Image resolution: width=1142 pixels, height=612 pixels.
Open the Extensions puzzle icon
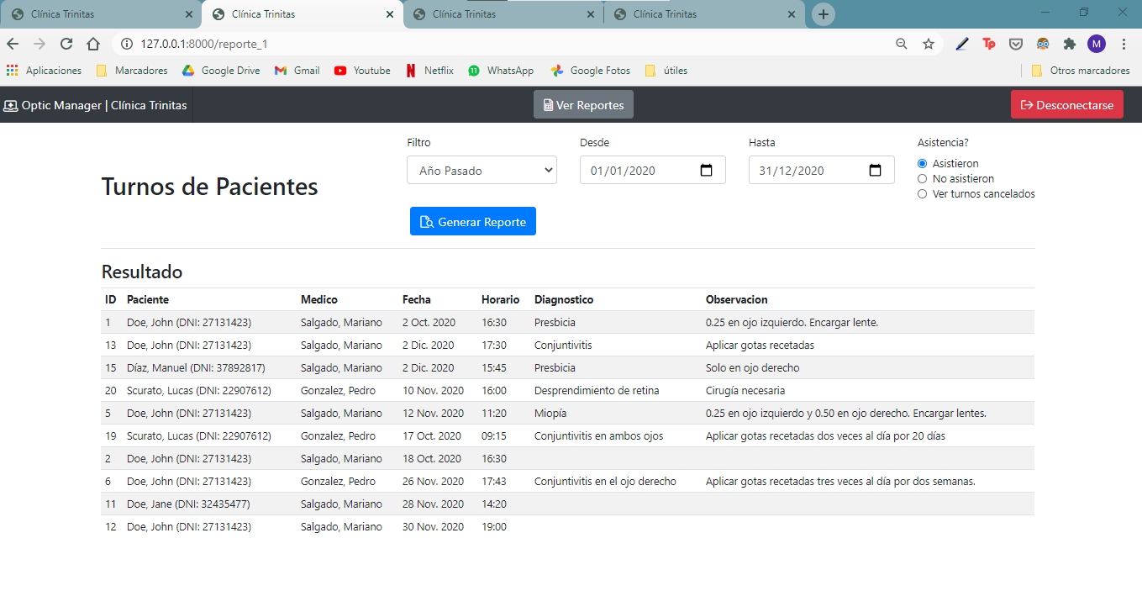pos(1070,44)
